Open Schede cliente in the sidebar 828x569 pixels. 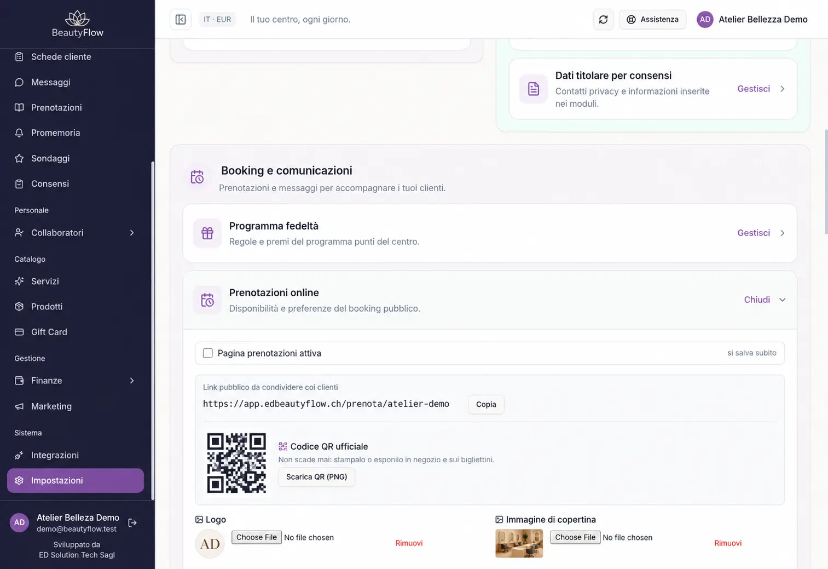click(76, 57)
